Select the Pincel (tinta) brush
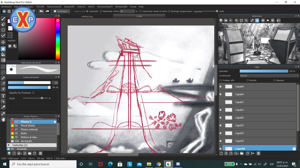 [33, 126]
